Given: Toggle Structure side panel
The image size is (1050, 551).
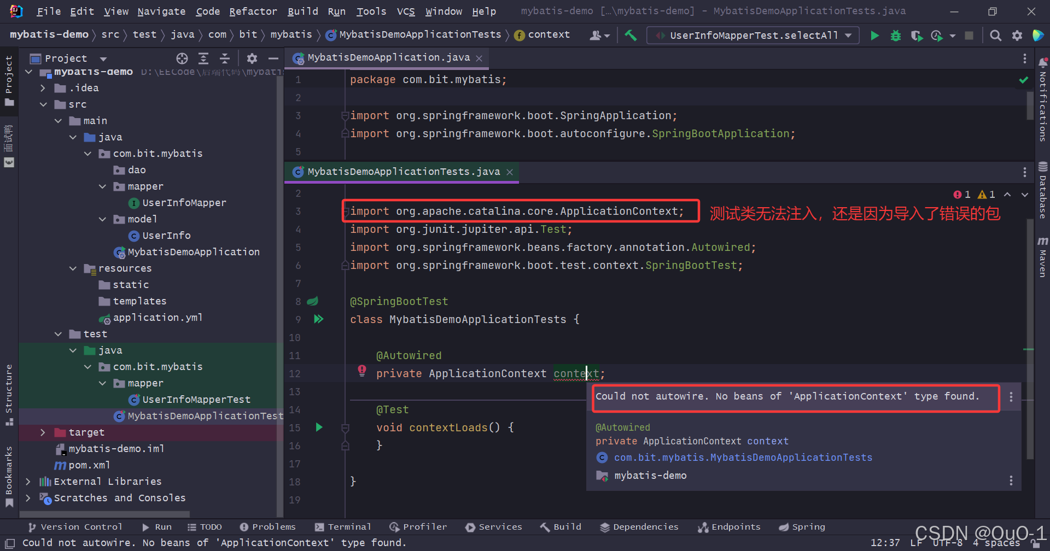Looking at the screenshot, I should pyautogui.click(x=9, y=395).
